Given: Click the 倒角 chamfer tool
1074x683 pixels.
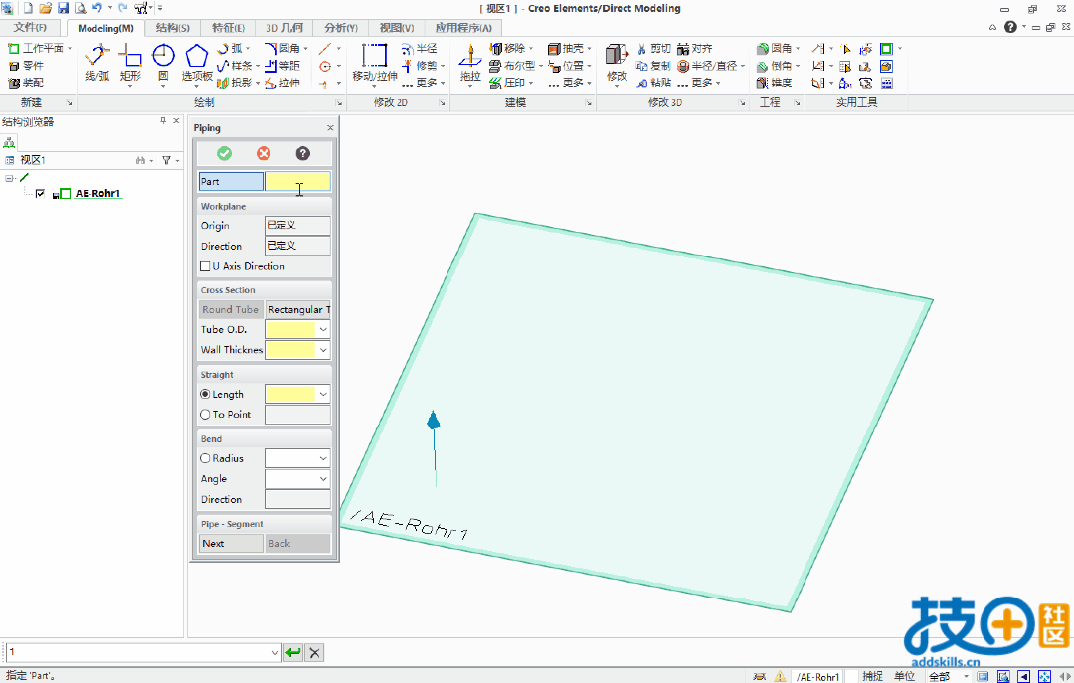Looking at the screenshot, I should pyautogui.click(x=774, y=66).
